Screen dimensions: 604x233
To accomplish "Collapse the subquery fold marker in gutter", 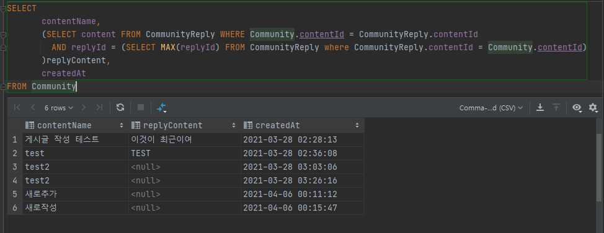I will pyautogui.click(x=3, y=35).
